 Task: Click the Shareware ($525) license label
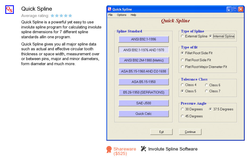(125, 151)
